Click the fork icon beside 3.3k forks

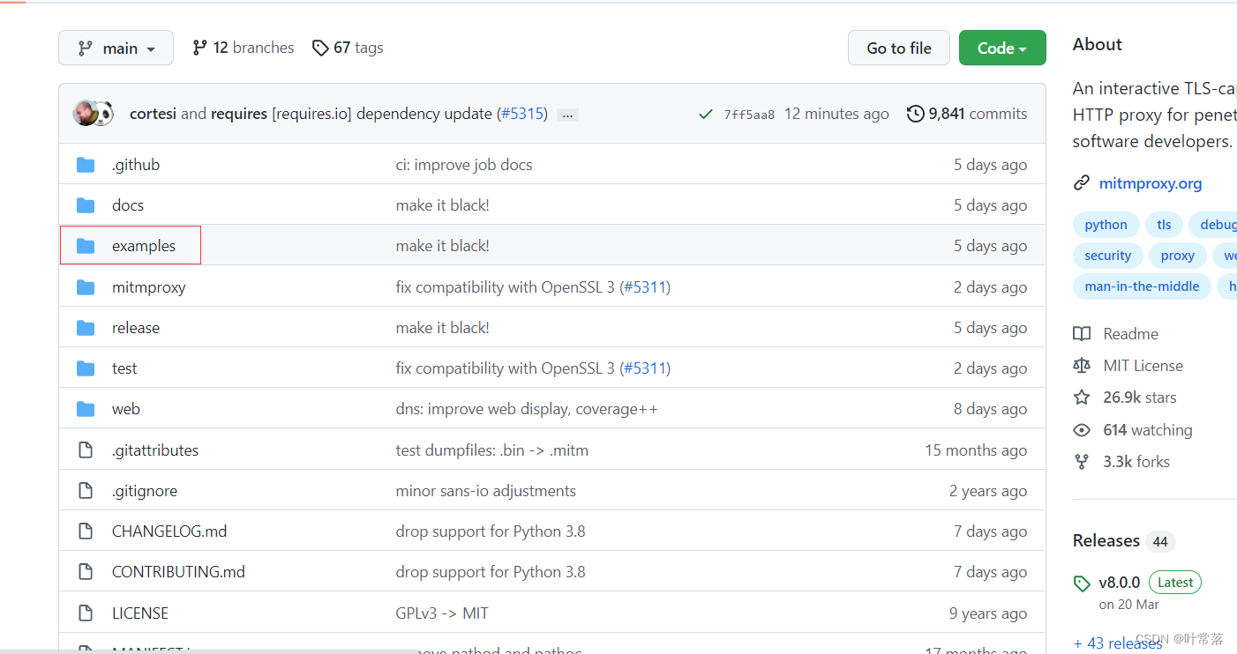[x=1082, y=462]
